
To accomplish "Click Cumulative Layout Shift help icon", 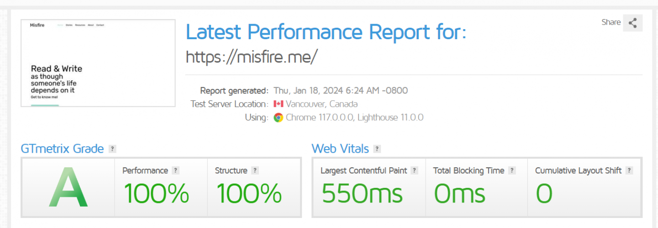I will tap(629, 171).
